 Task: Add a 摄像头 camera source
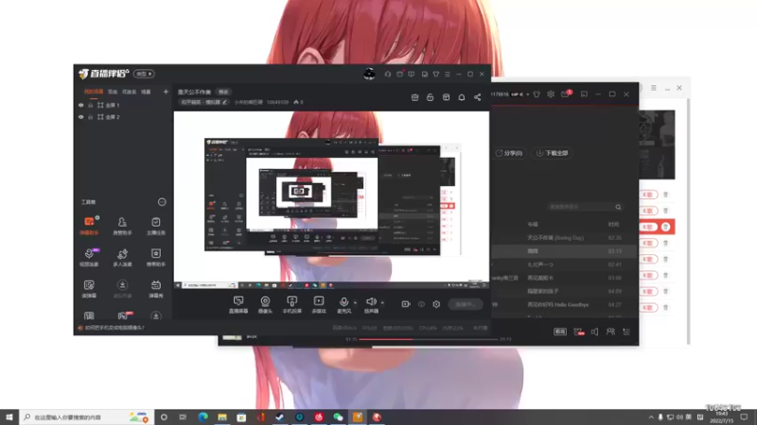pos(265,304)
